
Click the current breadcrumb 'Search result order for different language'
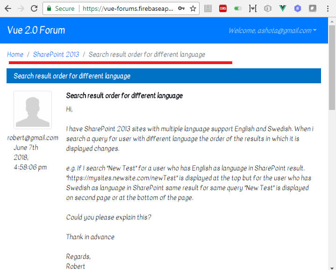(x=147, y=55)
